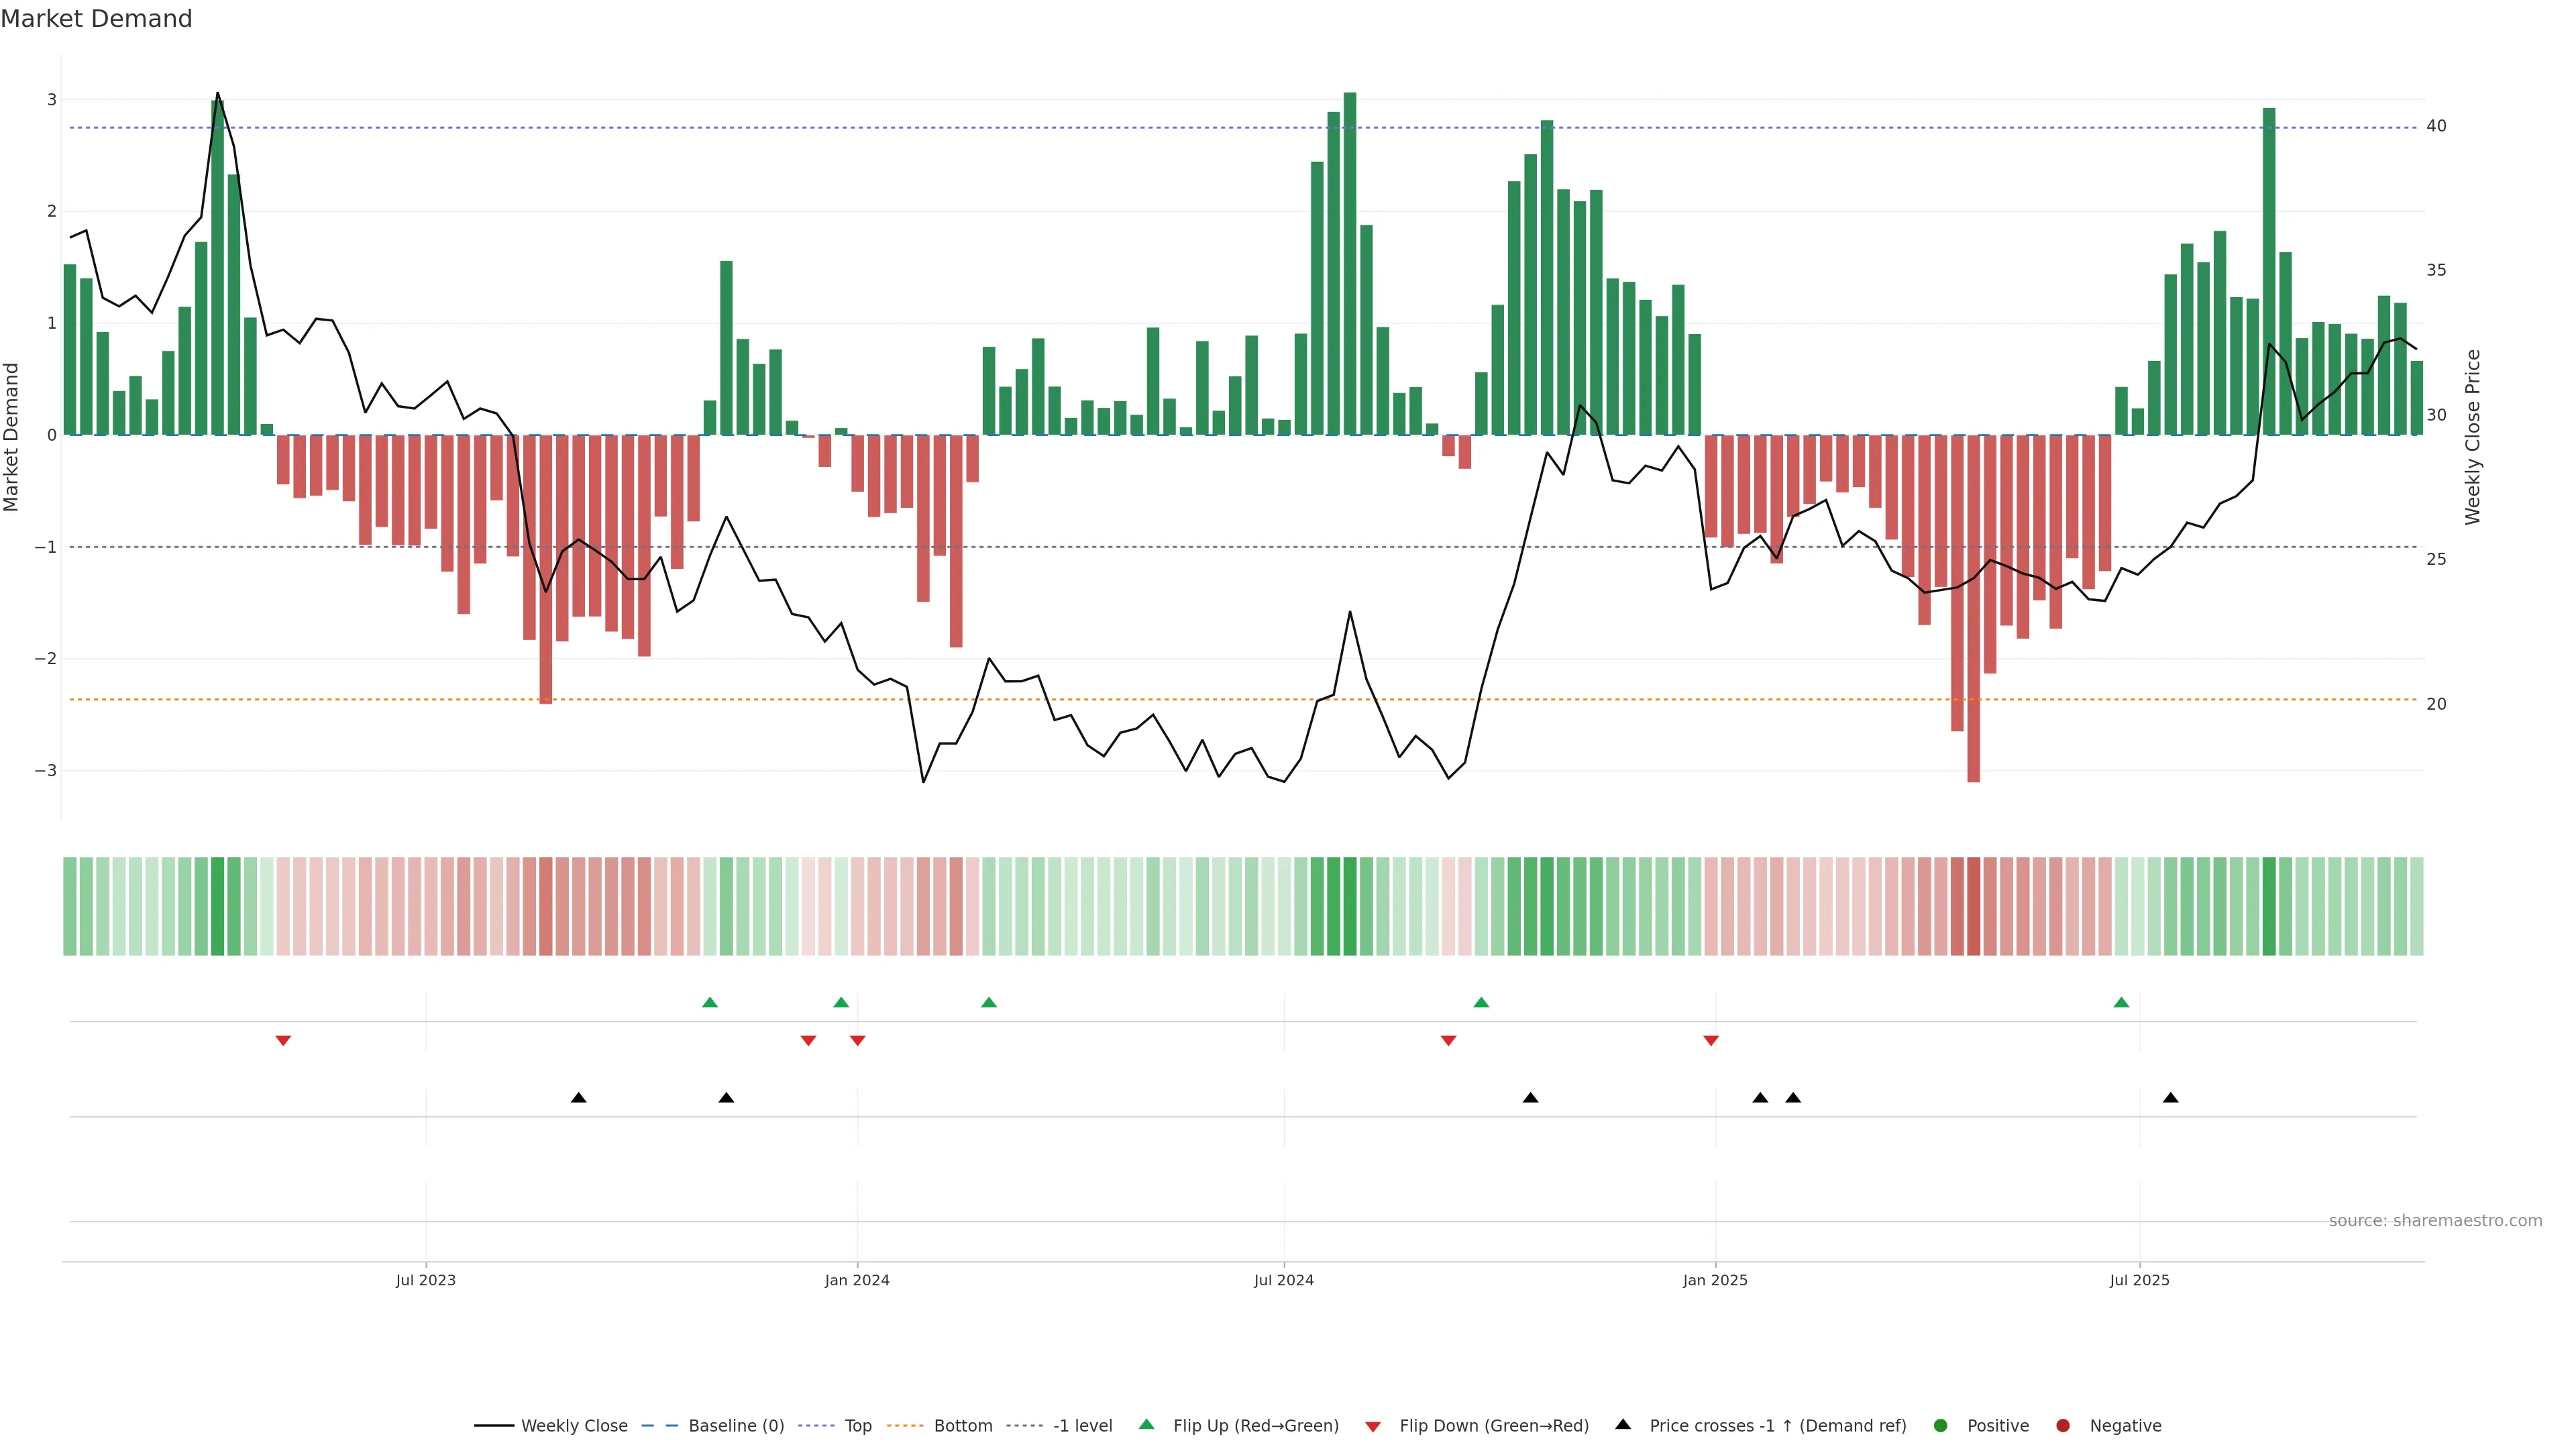Click the Market Demand chart title

point(96,19)
